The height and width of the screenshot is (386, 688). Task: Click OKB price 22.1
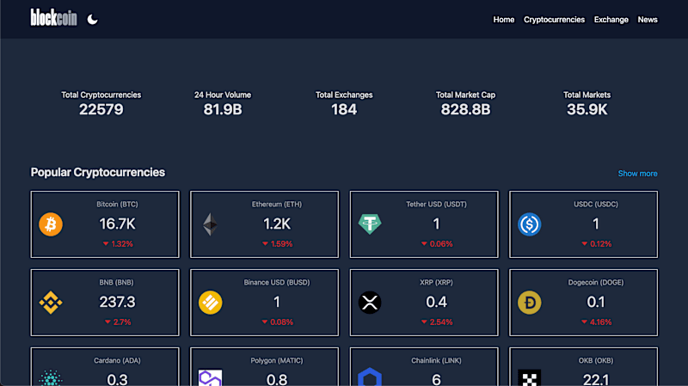point(595,379)
